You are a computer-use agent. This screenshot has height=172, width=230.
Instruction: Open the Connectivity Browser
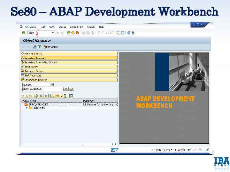point(69,80)
